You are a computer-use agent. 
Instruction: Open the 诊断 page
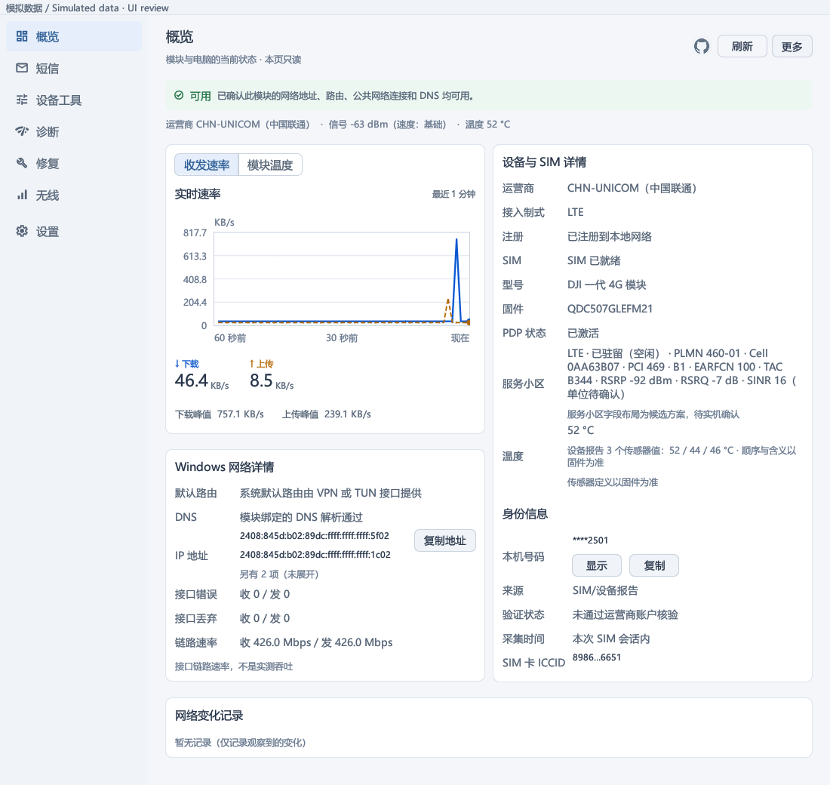tap(74, 131)
